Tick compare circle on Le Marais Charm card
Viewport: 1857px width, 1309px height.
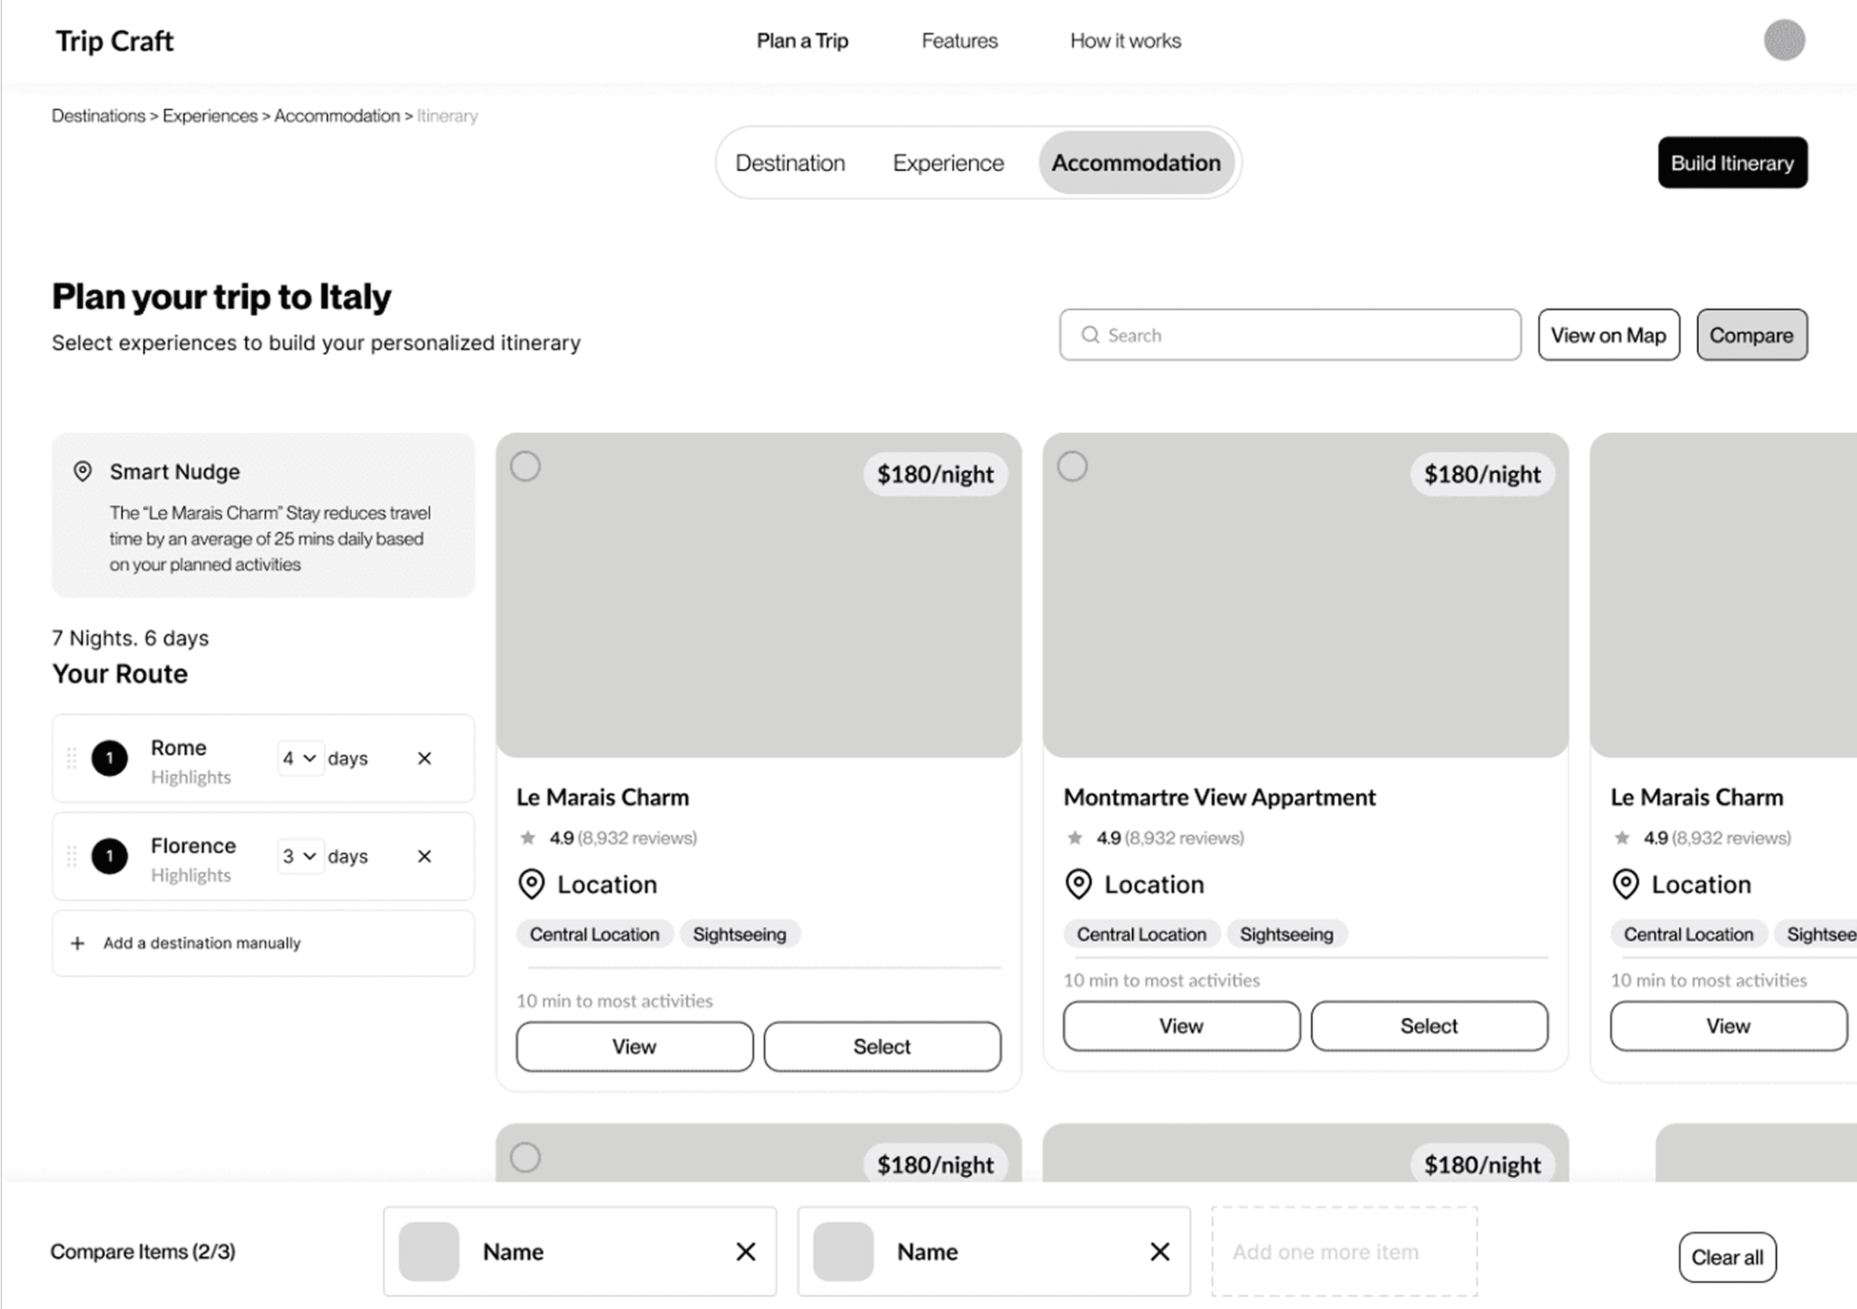click(x=525, y=466)
